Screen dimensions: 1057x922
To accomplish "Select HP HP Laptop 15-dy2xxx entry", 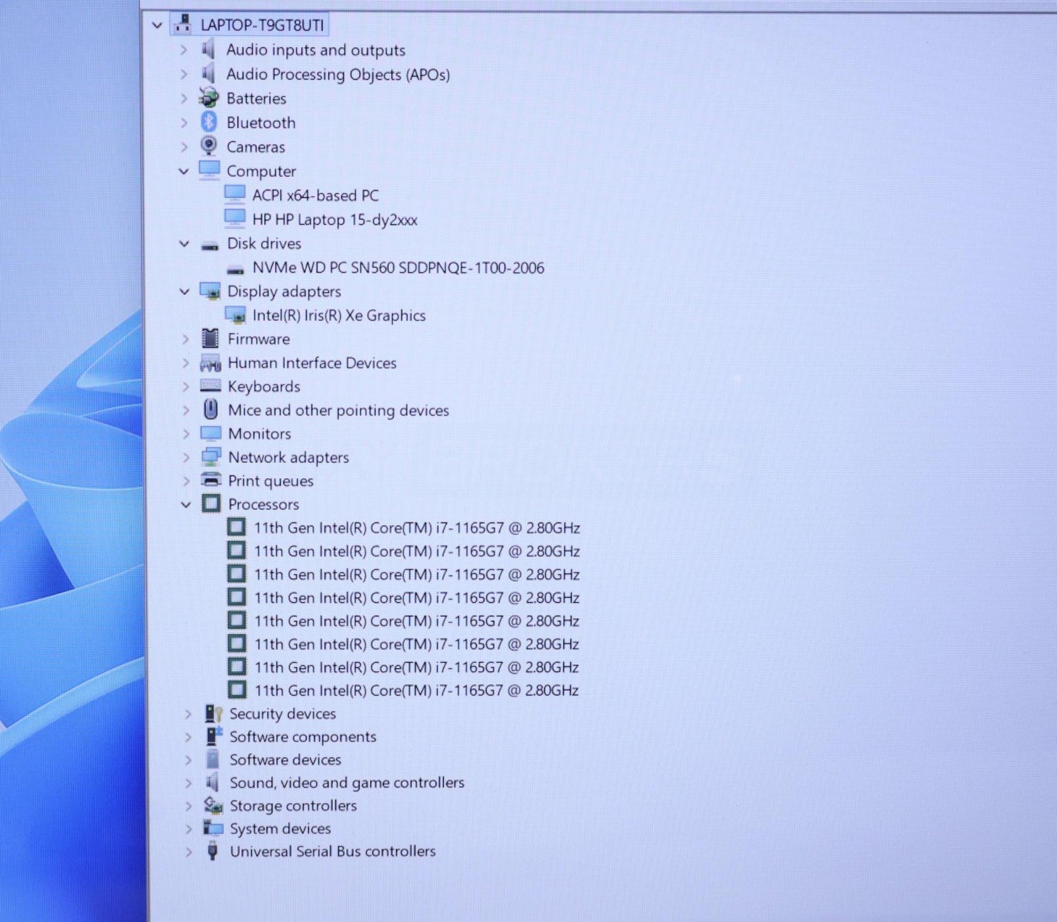I will (334, 220).
